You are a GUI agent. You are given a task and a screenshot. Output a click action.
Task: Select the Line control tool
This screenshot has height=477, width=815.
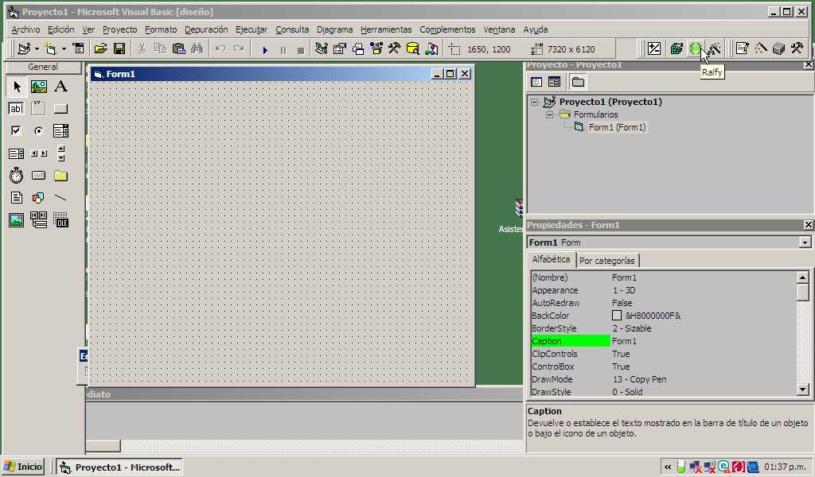(60, 198)
